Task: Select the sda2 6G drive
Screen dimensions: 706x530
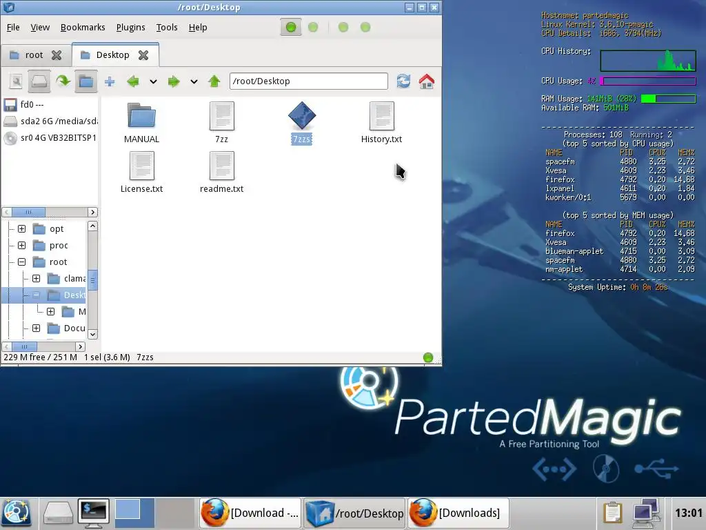Action: point(50,121)
